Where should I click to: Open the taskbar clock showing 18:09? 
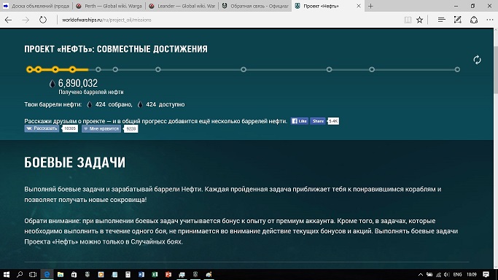(471, 275)
